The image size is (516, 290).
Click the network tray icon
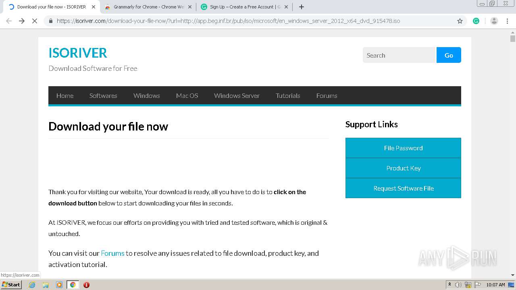(x=468, y=285)
